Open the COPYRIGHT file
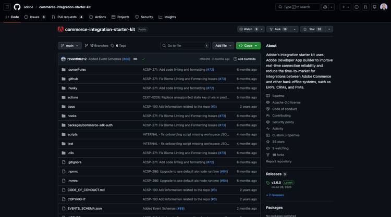 point(77,199)
